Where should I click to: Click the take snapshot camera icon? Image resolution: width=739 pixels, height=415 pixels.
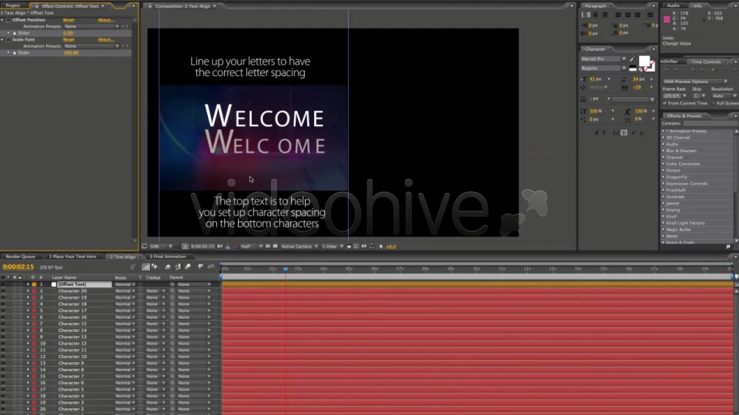220,247
